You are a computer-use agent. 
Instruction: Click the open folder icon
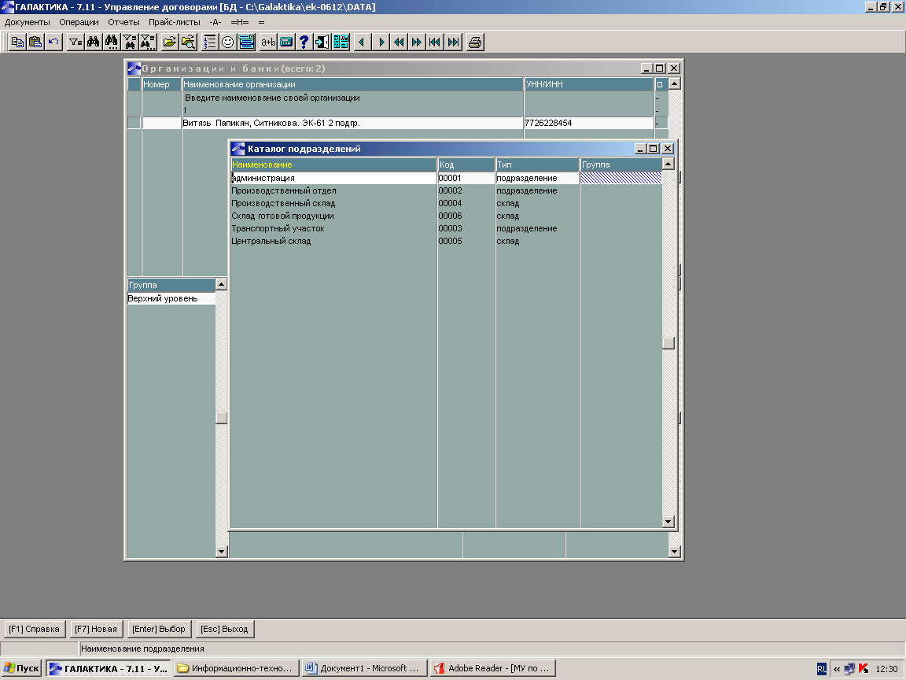[x=169, y=42]
